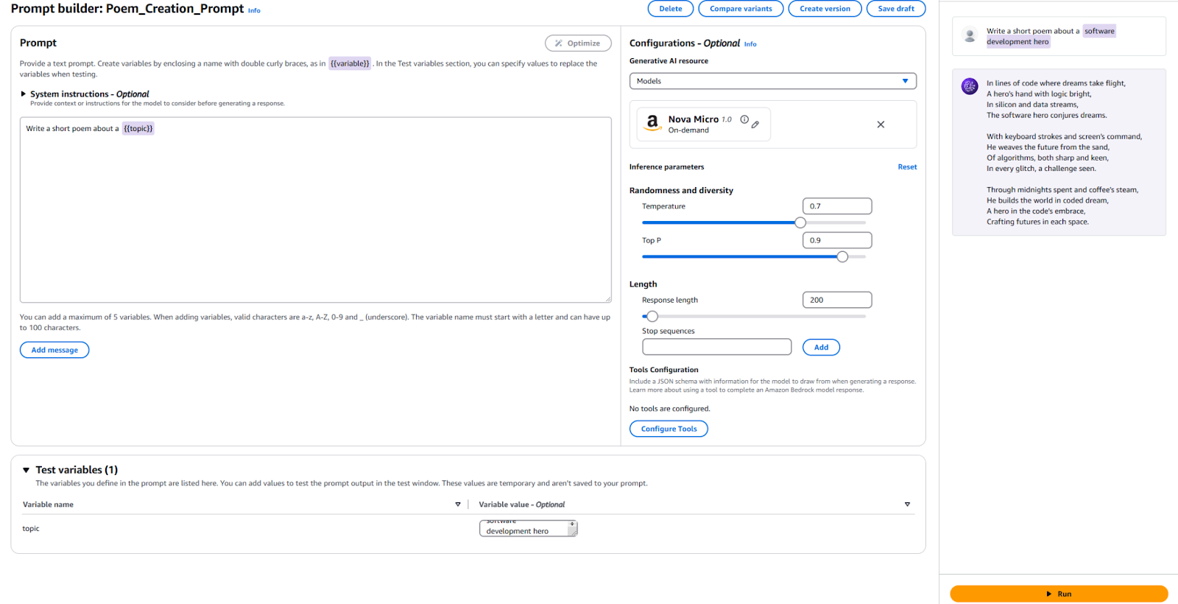The image size is (1178, 604).
Task: Click the Amazon logo on Nova Micro card
Action: [x=652, y=123]
